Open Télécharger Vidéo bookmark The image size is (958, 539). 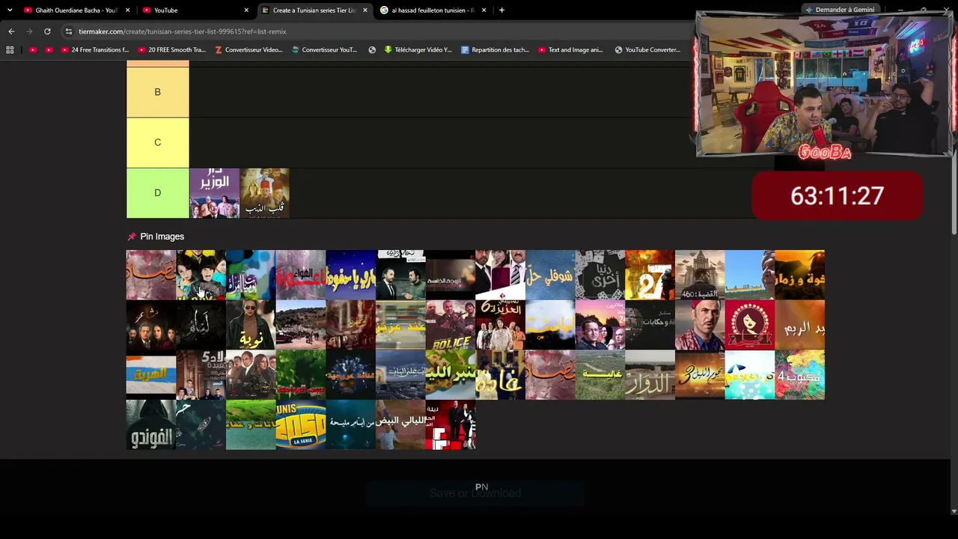418,50
